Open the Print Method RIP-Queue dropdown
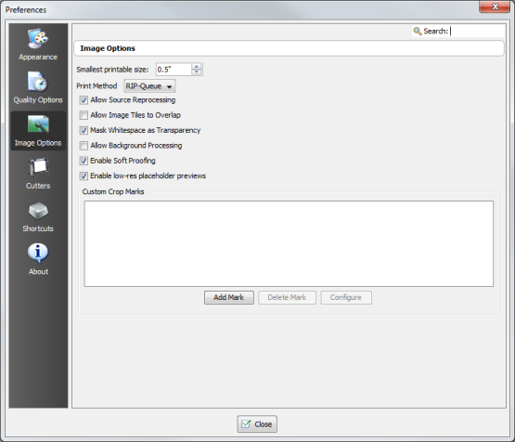Screen dimensions: 515x442 tap(149, 86)
